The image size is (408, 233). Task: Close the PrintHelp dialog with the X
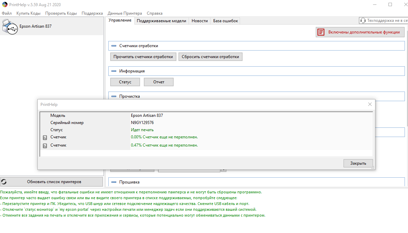(370, 104)
